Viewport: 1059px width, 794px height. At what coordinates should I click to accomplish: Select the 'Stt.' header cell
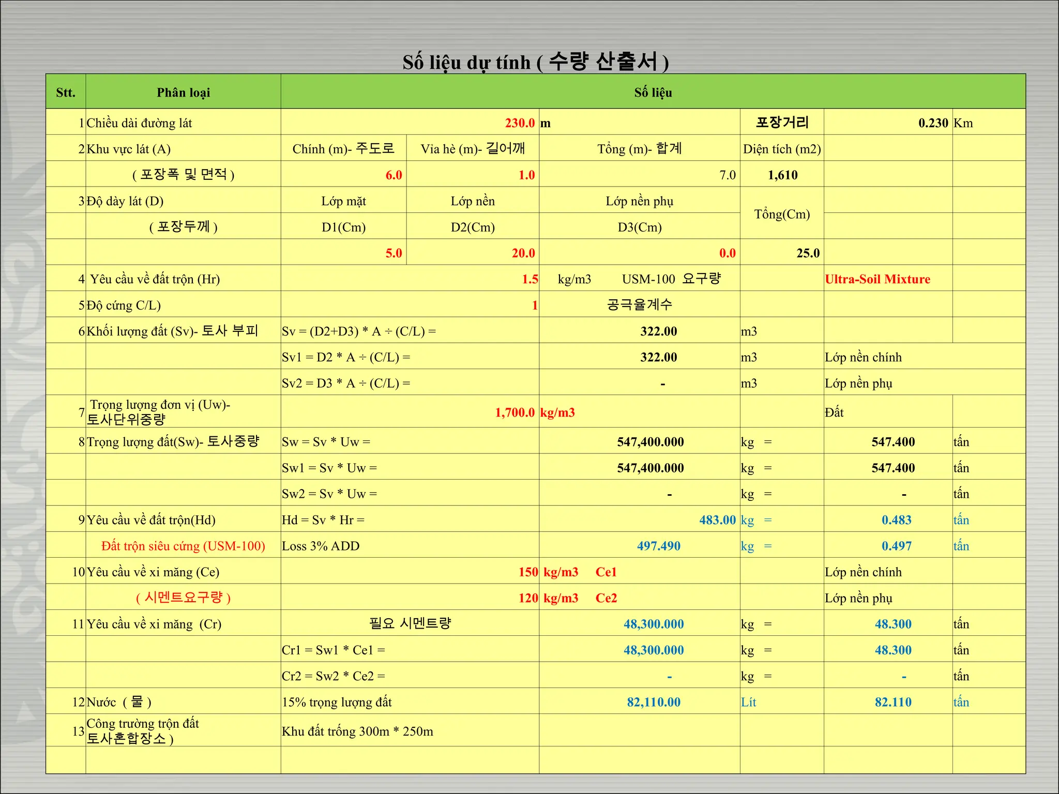[66, 93]
